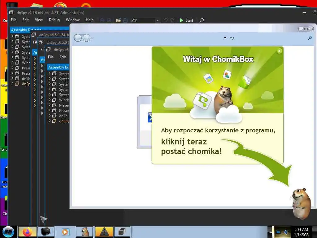Show hidden tray icons arrow

[x=271, y=232]
